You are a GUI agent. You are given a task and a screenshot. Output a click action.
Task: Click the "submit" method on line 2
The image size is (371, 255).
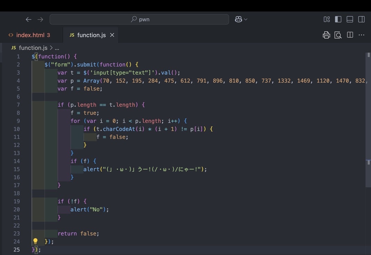pos(86,65)
